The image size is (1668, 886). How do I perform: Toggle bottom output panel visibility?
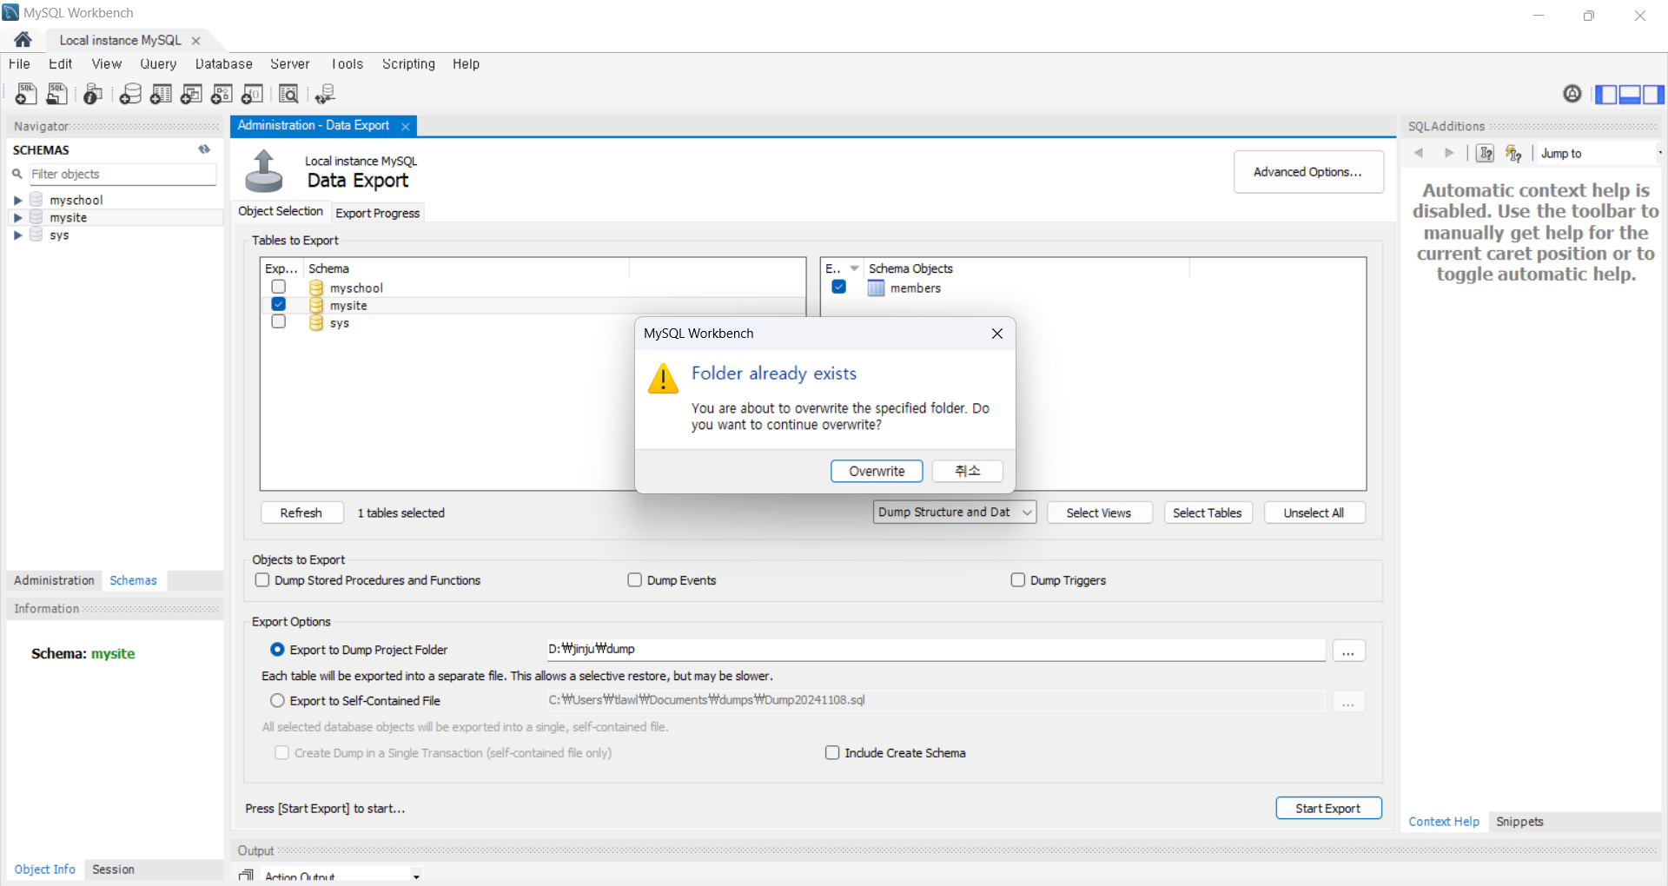coord(1630,94)
